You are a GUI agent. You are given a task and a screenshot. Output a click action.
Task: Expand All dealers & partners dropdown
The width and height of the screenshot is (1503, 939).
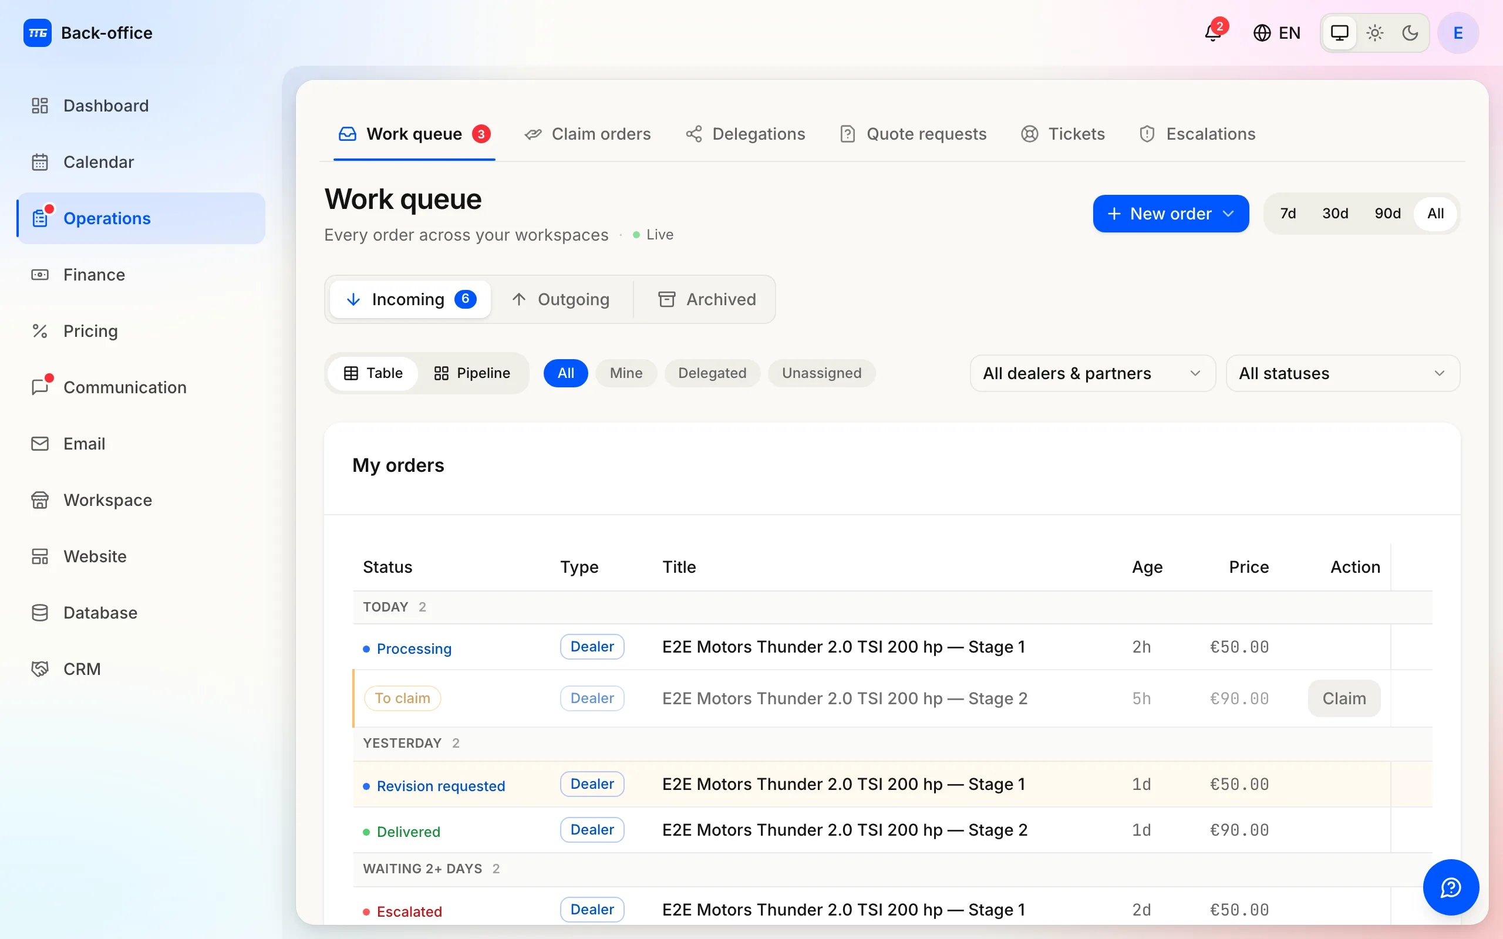coord(1093,373)
